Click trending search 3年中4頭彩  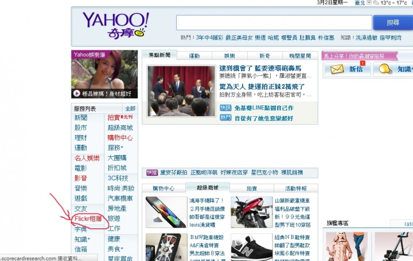tap(209, 38)
